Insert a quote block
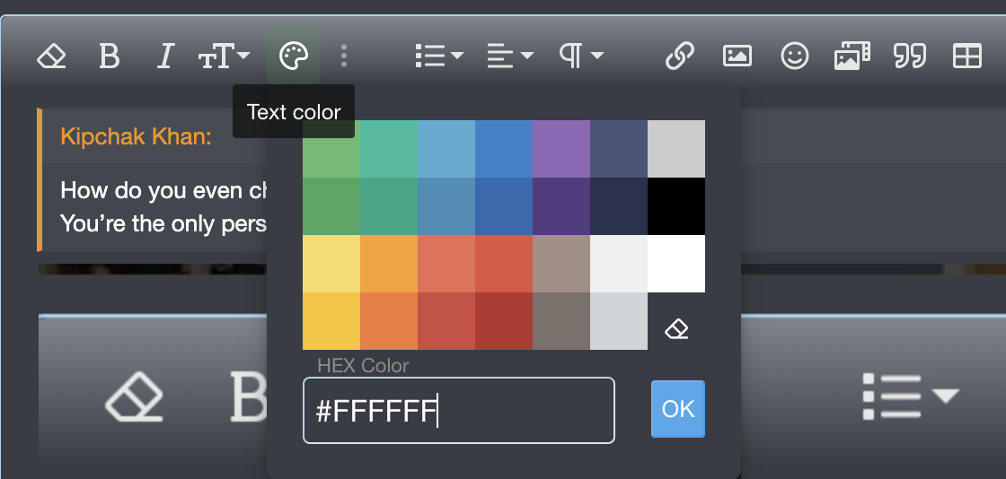This screenshot has width=1006, height=479. [910, 57]
